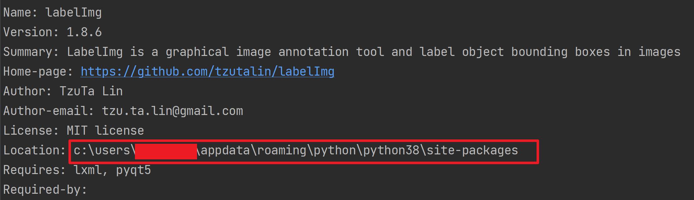Click the word 'annotation' in the Summary

[x=313, y=52]
